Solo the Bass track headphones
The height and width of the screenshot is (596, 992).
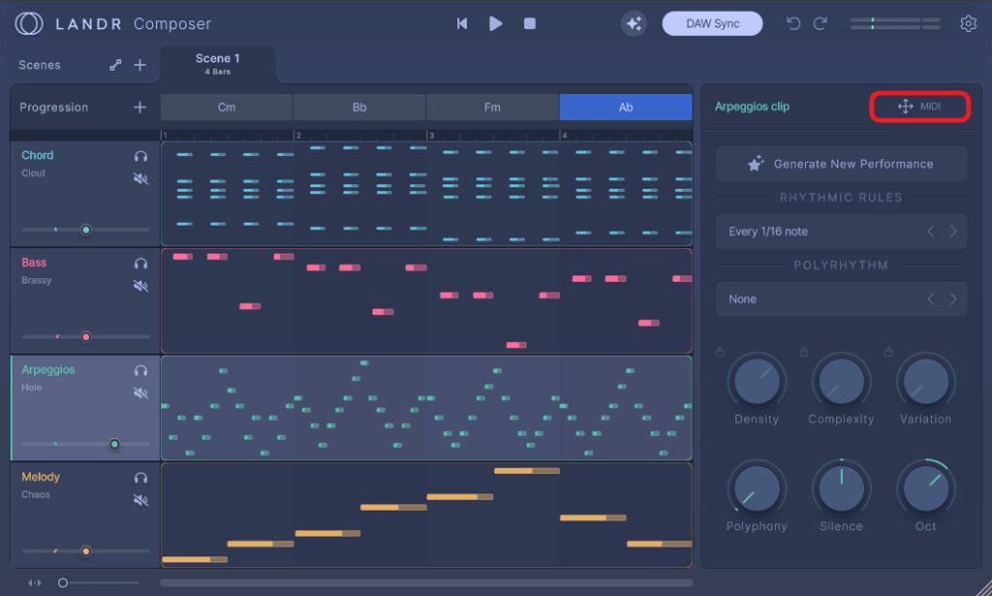[140, 264]
